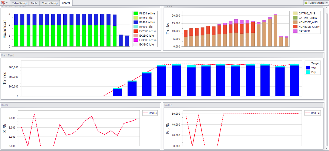Click the Rail Fe legend entry
This screenshot has width=329, height=151.
(x=313, y=113)
